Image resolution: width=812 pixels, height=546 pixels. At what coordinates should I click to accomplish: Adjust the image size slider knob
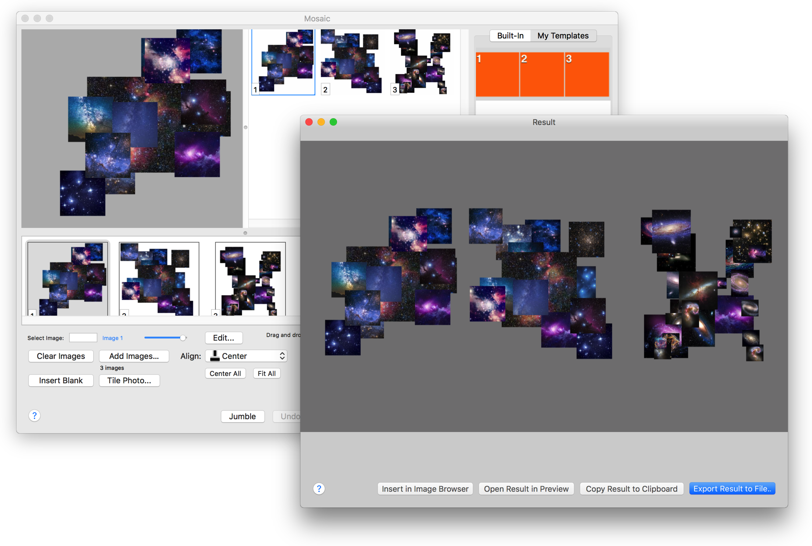[x=183, y=337]
